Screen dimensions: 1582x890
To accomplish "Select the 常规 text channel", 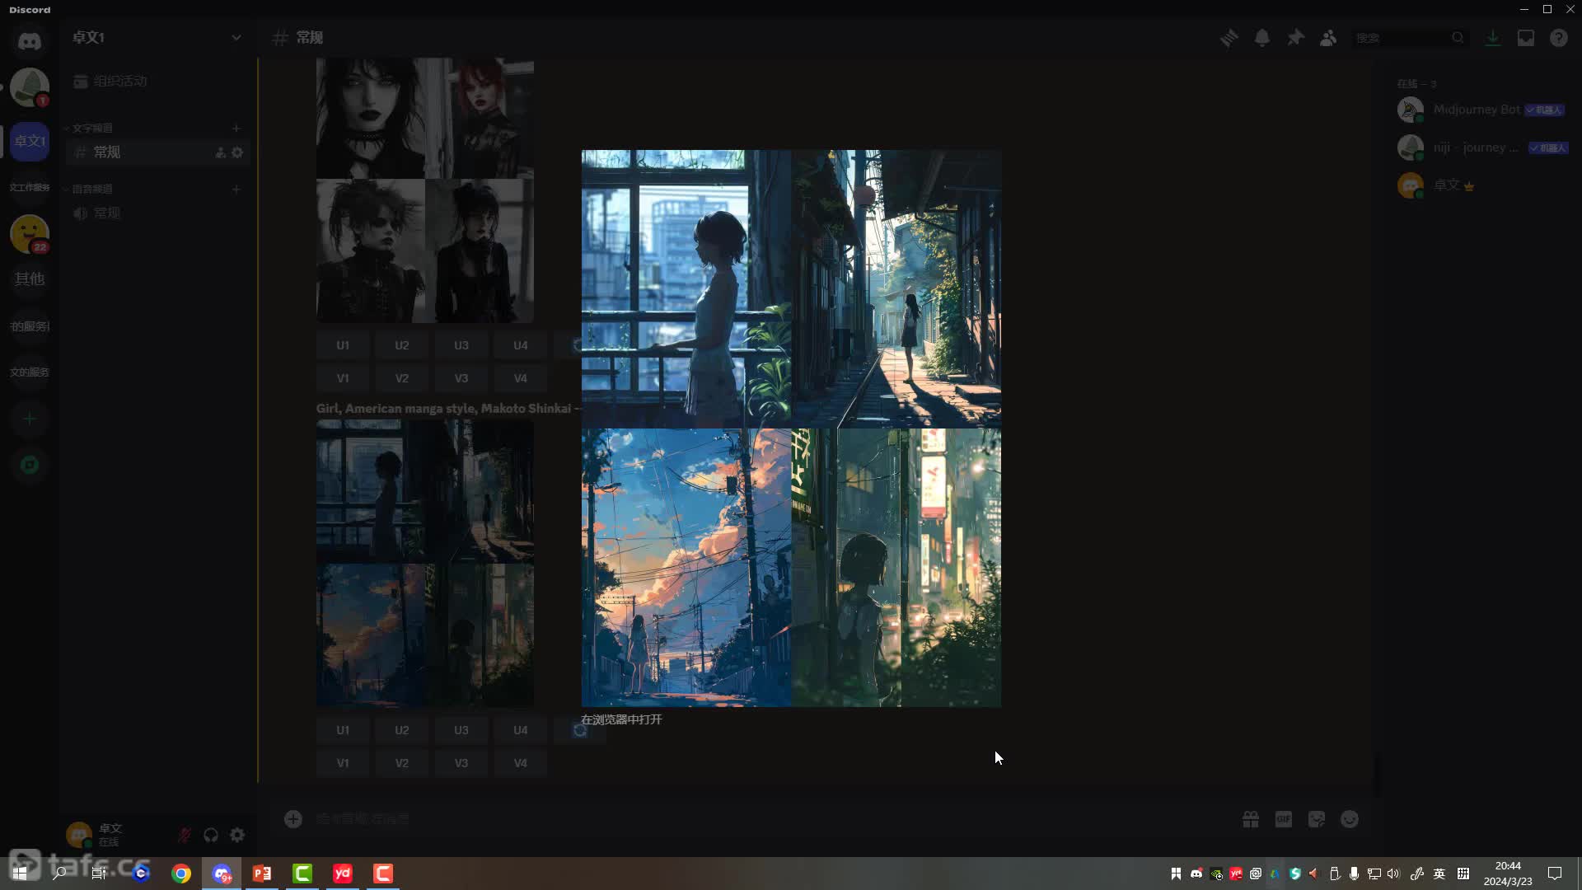I will [x=158, y=152].
